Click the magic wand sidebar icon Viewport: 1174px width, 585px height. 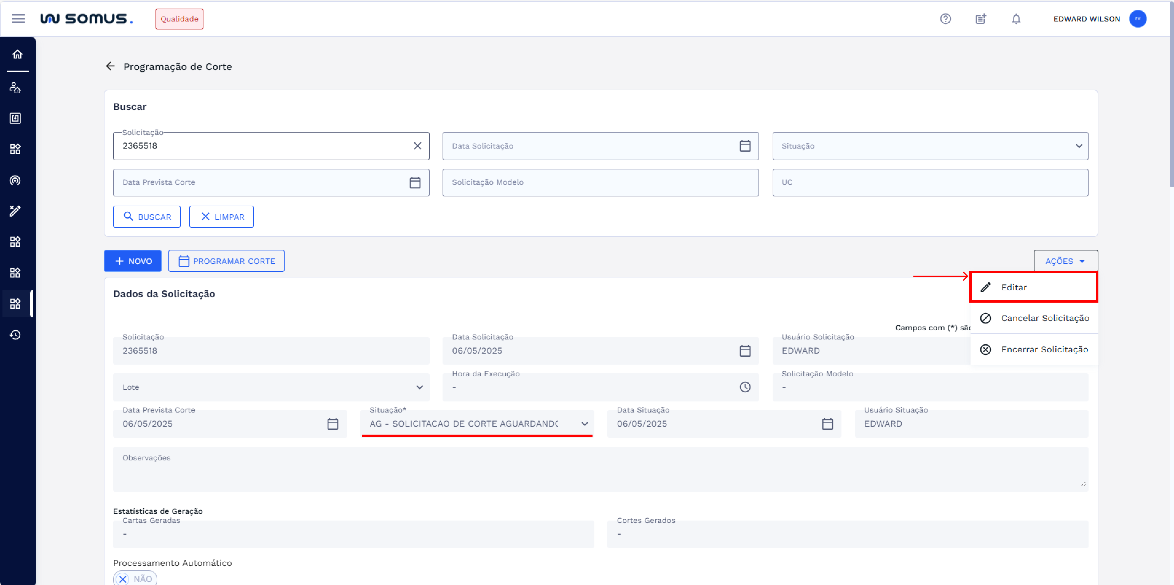(15, 211)
